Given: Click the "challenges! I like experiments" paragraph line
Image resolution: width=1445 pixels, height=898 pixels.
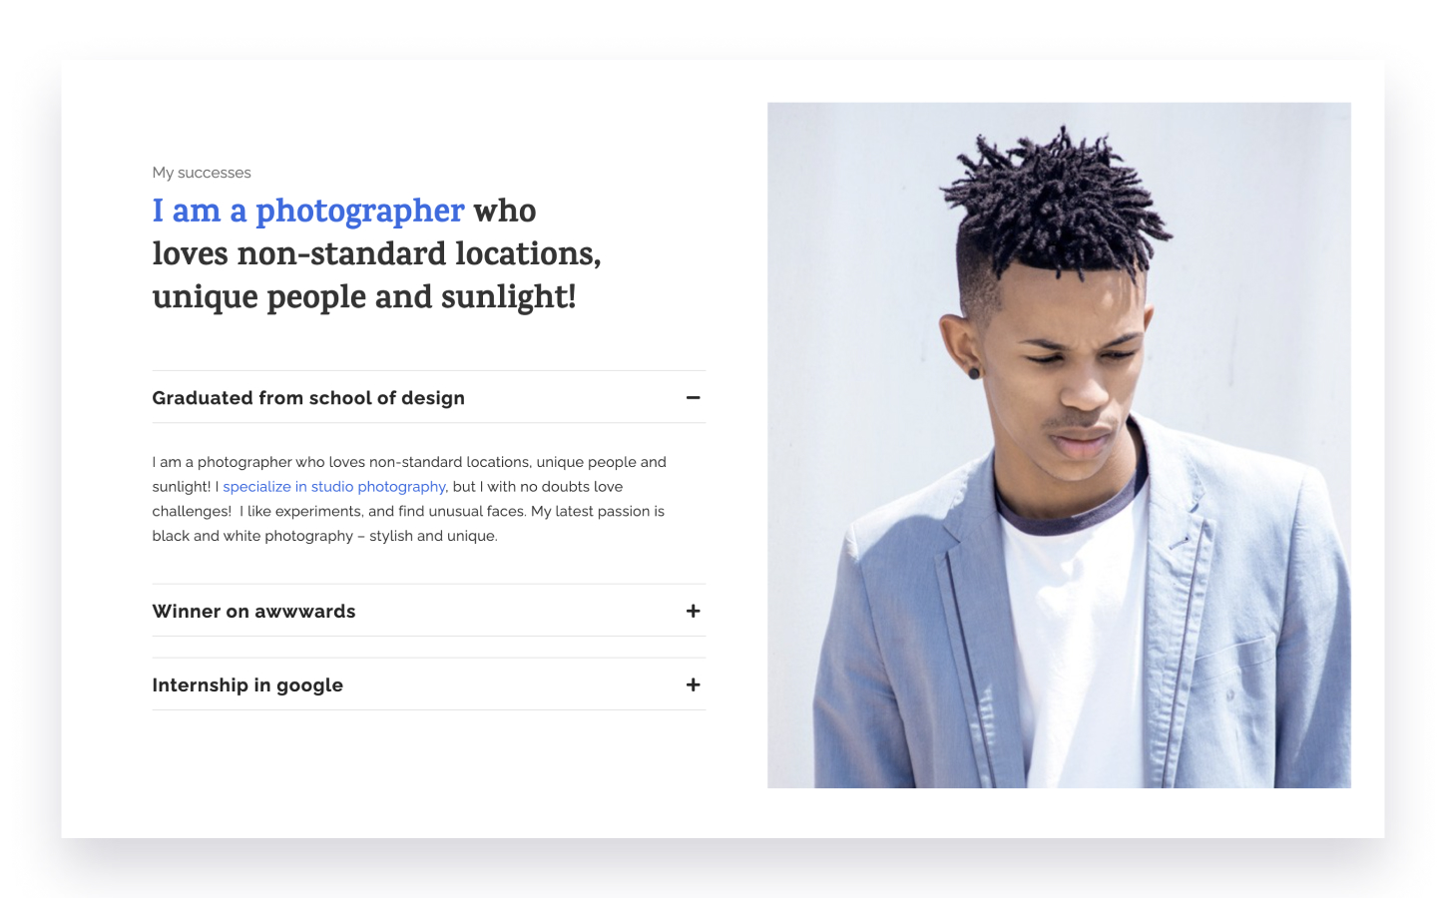Looking at the screenshot, I should pos(408,511).
